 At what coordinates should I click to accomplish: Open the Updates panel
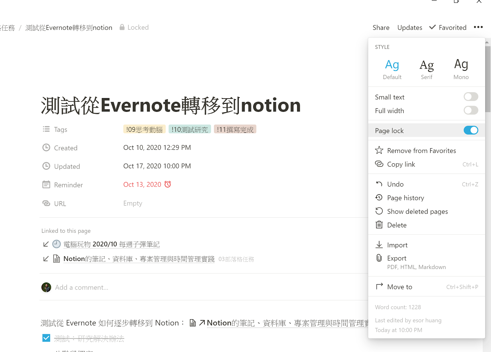pyautogui.click(x=410, y=28)
